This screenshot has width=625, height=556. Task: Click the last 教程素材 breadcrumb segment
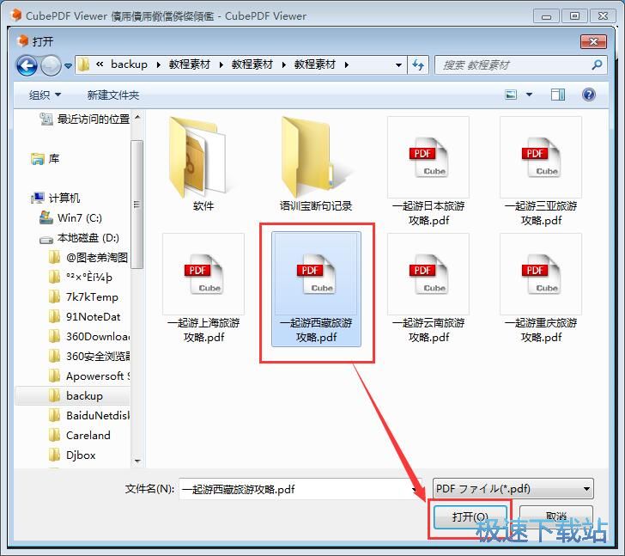click(315, 64)
